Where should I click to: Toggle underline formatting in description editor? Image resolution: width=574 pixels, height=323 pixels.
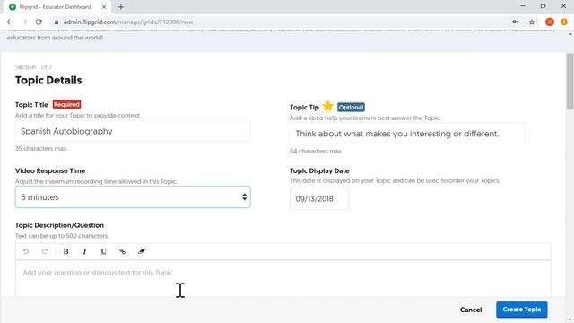pos(104,251)
